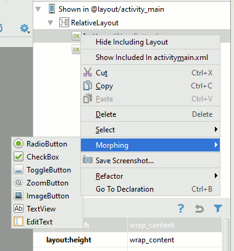The image size is (234, 251).
Task: Click the ToggleButton widget icon
Action: click(x=19, y=169)
